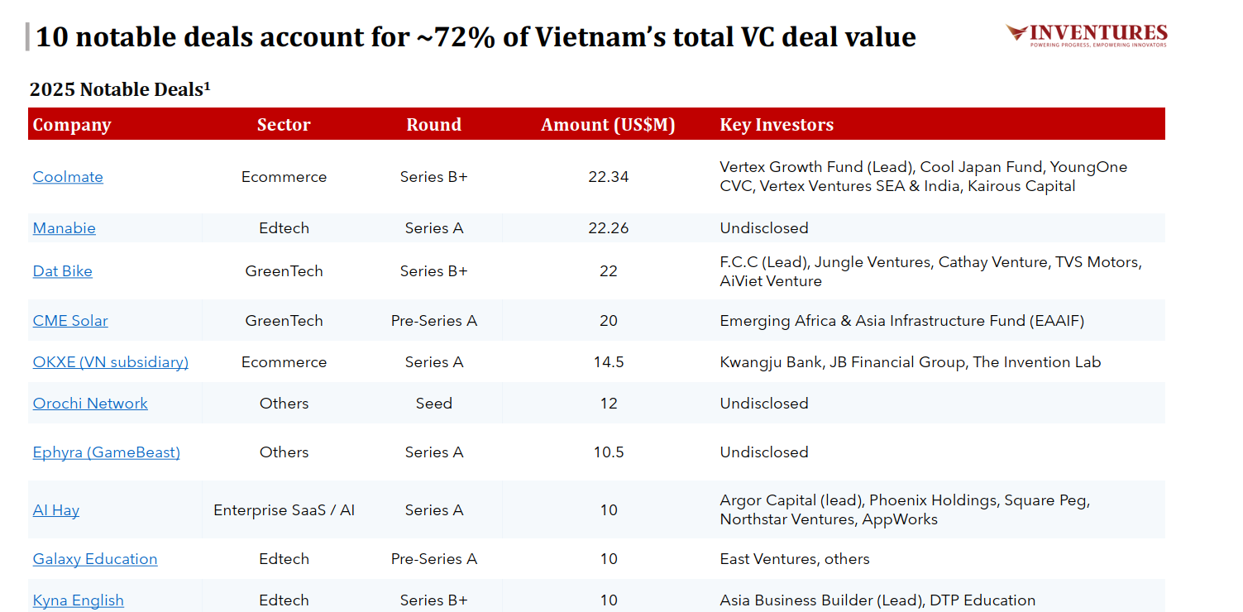Click the slide title about 10 notable deals
Image resolution: width=1243 pixels, height=612 pixels.
476,37
